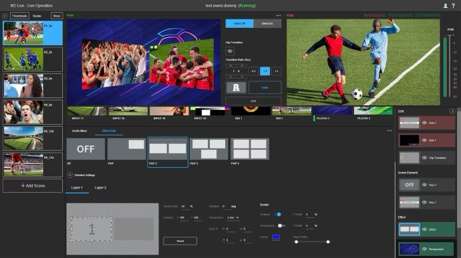Open the Perspective dropdown
The width and height of the screenshot is (461, 258).
point(233,218)
